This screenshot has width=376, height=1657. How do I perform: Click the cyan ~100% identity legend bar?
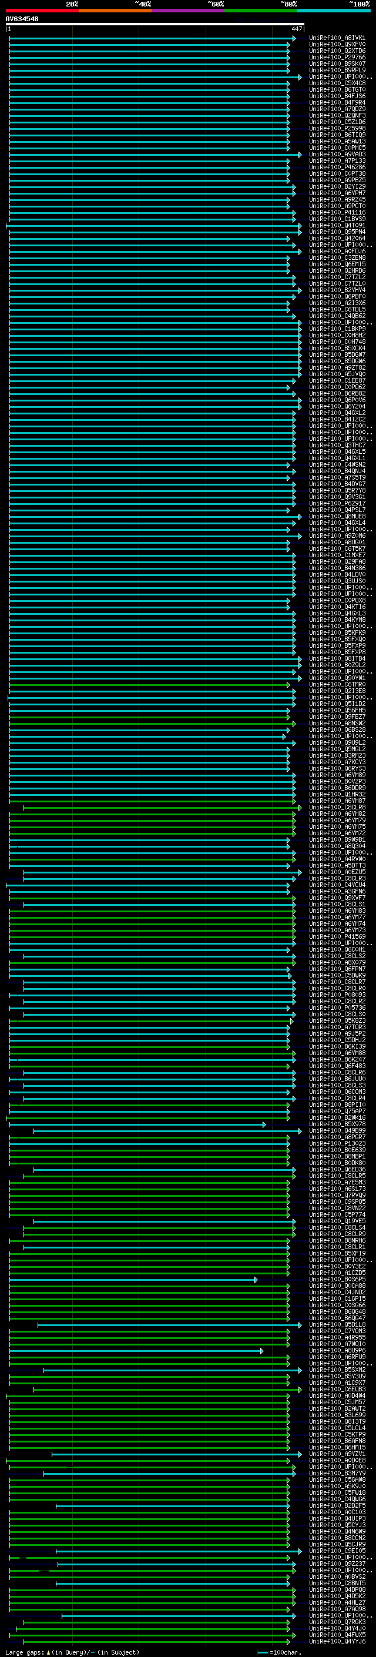(334, 11)
